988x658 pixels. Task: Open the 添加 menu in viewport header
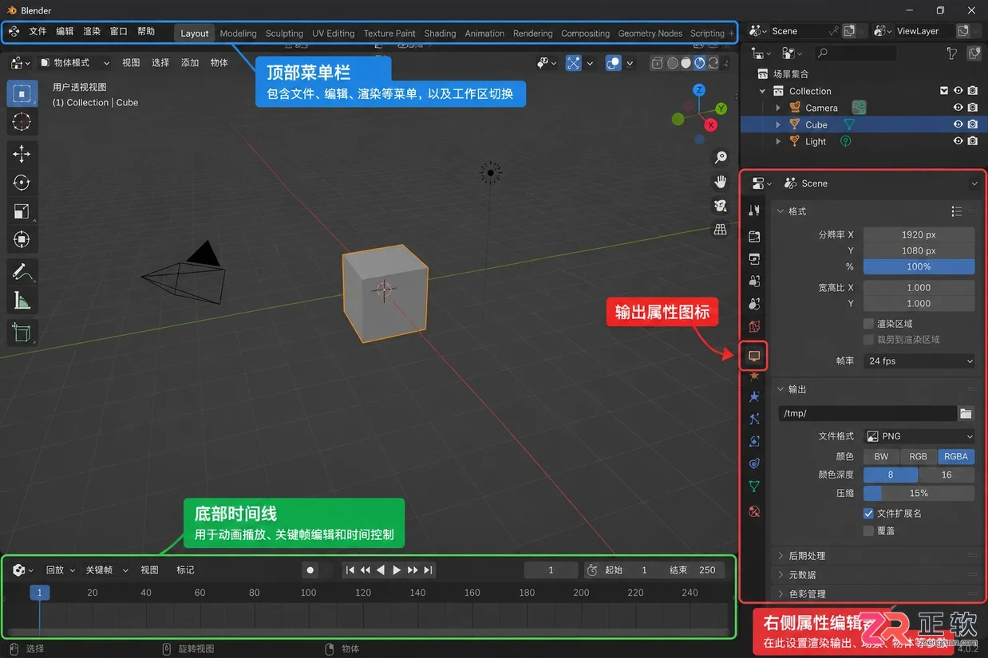pyautogui.click(x=190, y=63)
